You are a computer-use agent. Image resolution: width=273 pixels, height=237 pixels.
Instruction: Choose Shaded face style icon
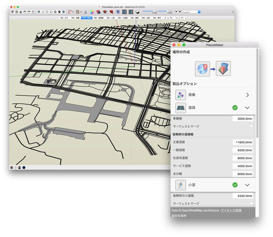point(55,12)
